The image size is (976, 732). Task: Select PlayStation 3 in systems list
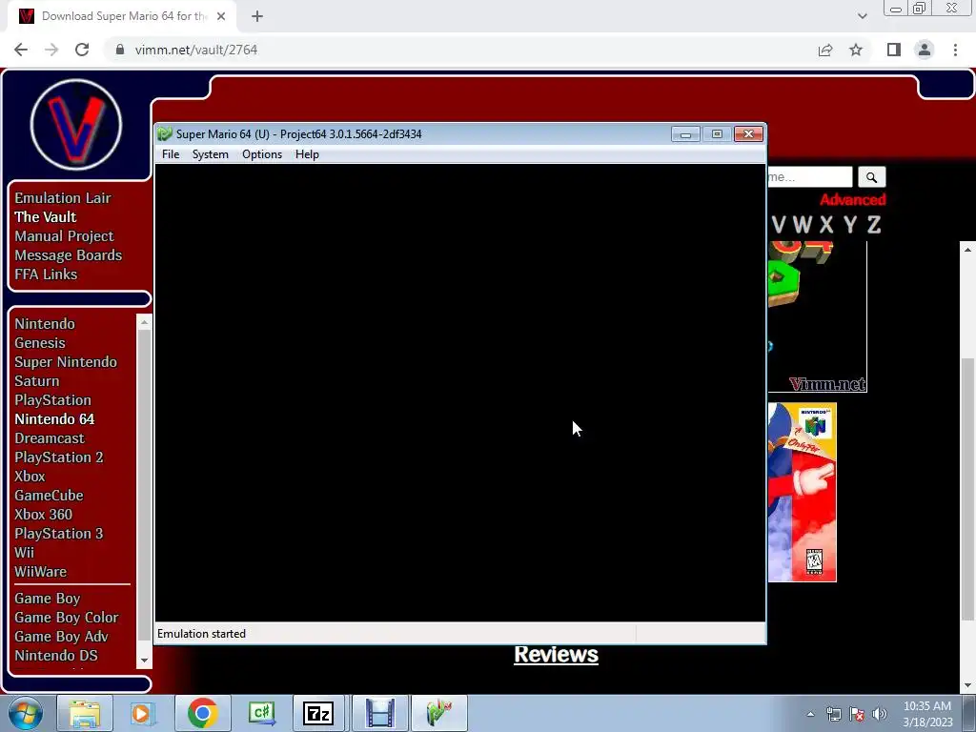(58, 534)
